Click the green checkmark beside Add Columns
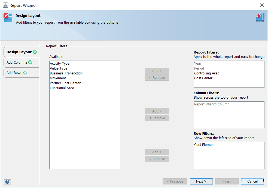This screenshot has height=188, width=268. (31, 62)
